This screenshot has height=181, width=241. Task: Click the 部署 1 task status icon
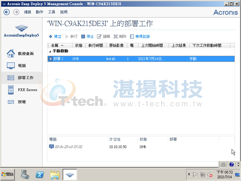51,59
